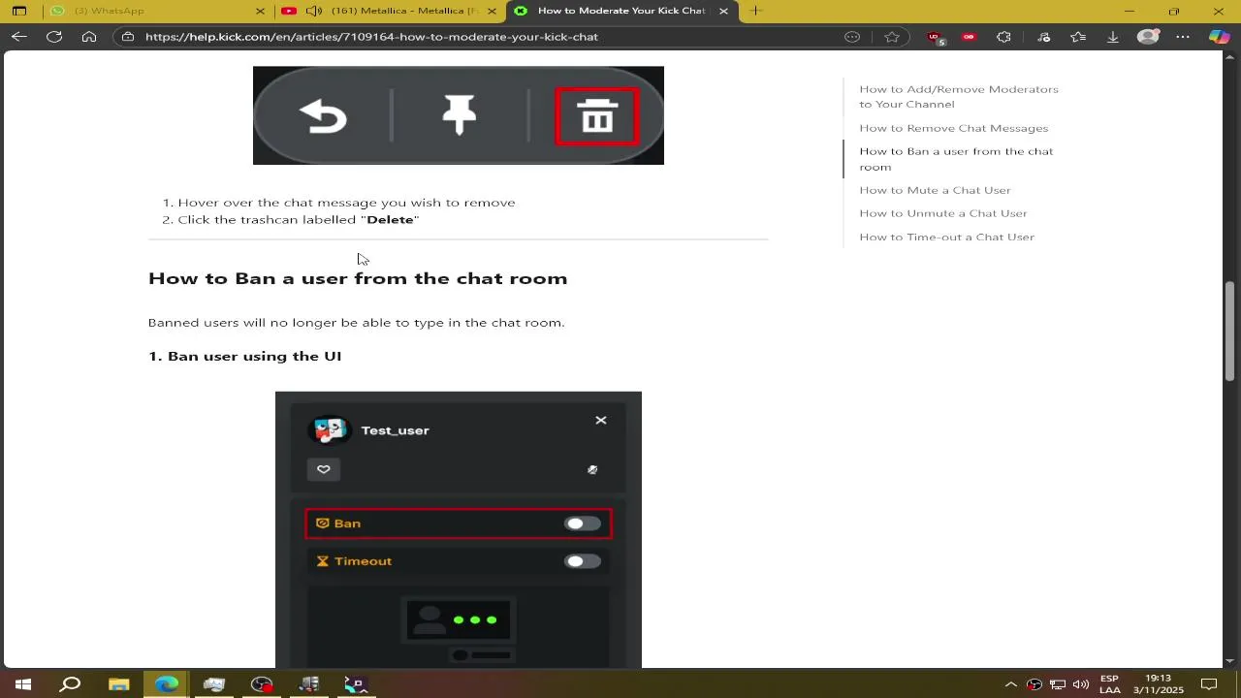Select the How to Moderate Your Kick Chat tab
The width and height of the screenshot is (1241, 698).
coord(622,11)
